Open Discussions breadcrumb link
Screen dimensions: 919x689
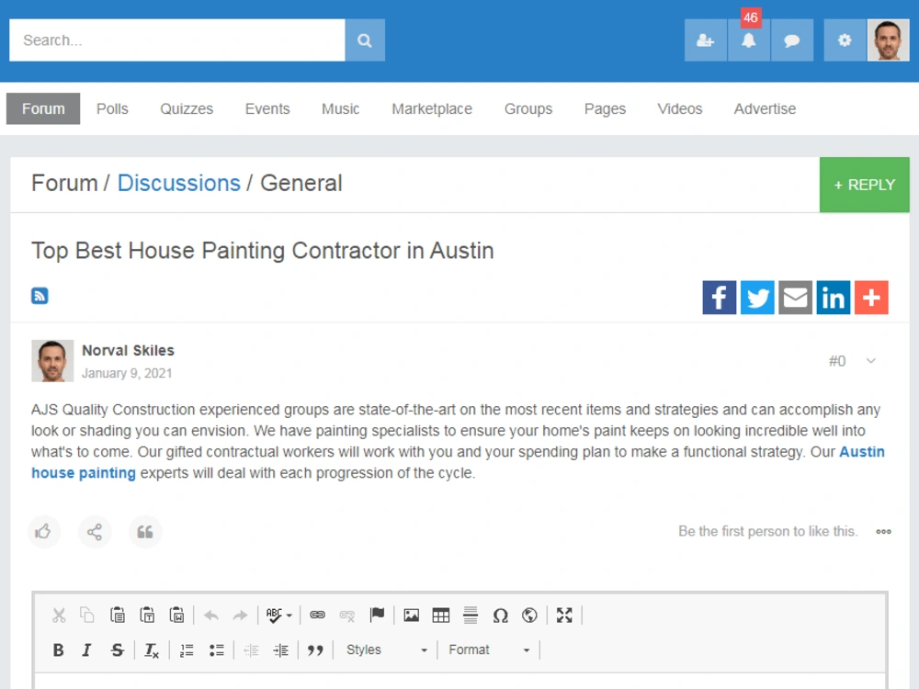[179, 184]
